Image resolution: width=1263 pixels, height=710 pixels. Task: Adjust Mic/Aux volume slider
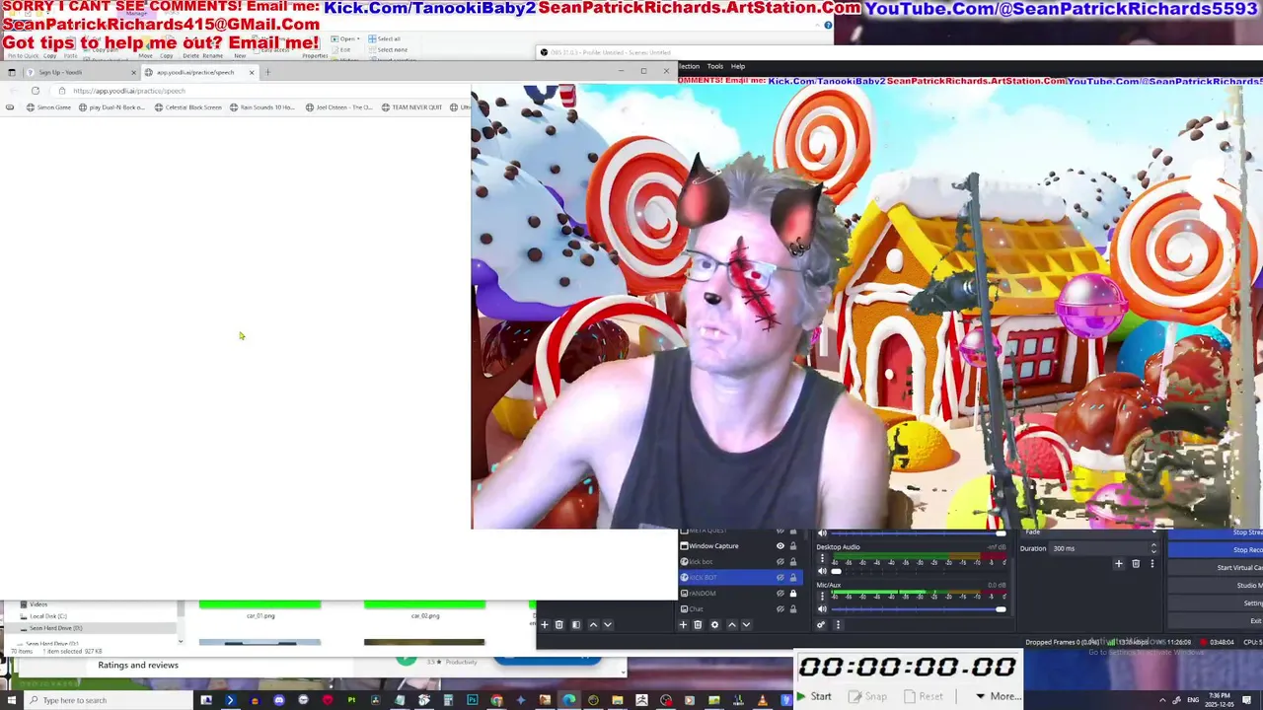[919, 609]
